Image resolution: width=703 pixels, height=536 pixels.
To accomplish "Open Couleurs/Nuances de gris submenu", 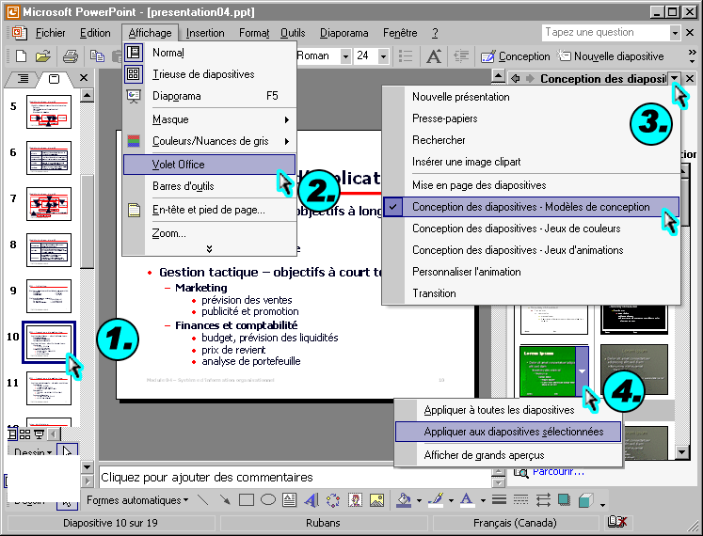I will point(209,141).
